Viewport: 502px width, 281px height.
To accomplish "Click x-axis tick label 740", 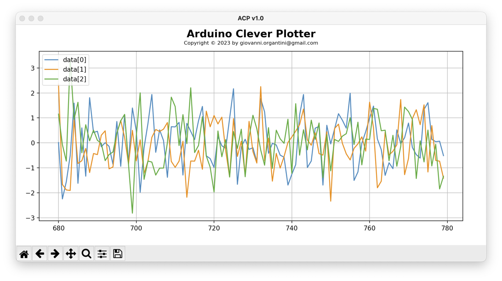I will click(x=291, y=228).
